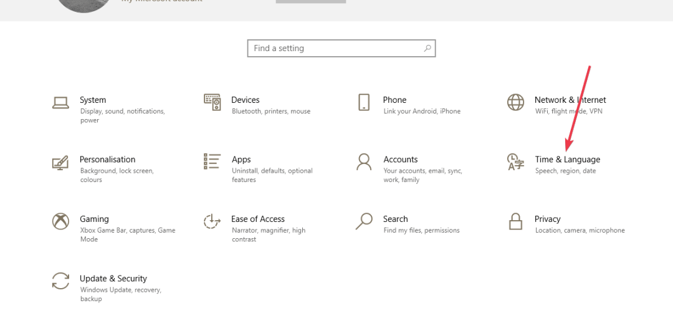Click the magnifier icon in search box
Viewport: 673px width, 323px height.
[x=427, y=48]
